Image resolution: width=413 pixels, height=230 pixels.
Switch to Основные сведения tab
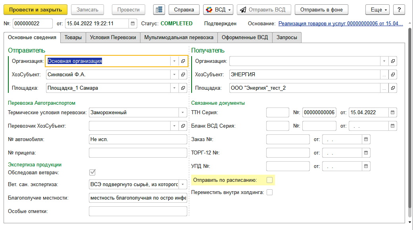click(32, 38)
